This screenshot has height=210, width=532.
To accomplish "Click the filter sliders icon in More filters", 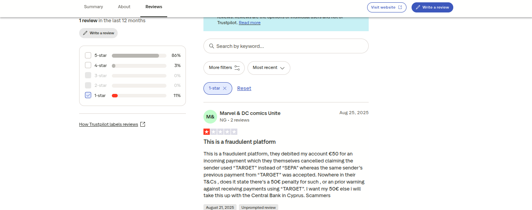I will 237,68.
